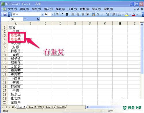Toggle Bold formatting
The width and height of the screenshot is (144, 113).
tap(57, 14)
